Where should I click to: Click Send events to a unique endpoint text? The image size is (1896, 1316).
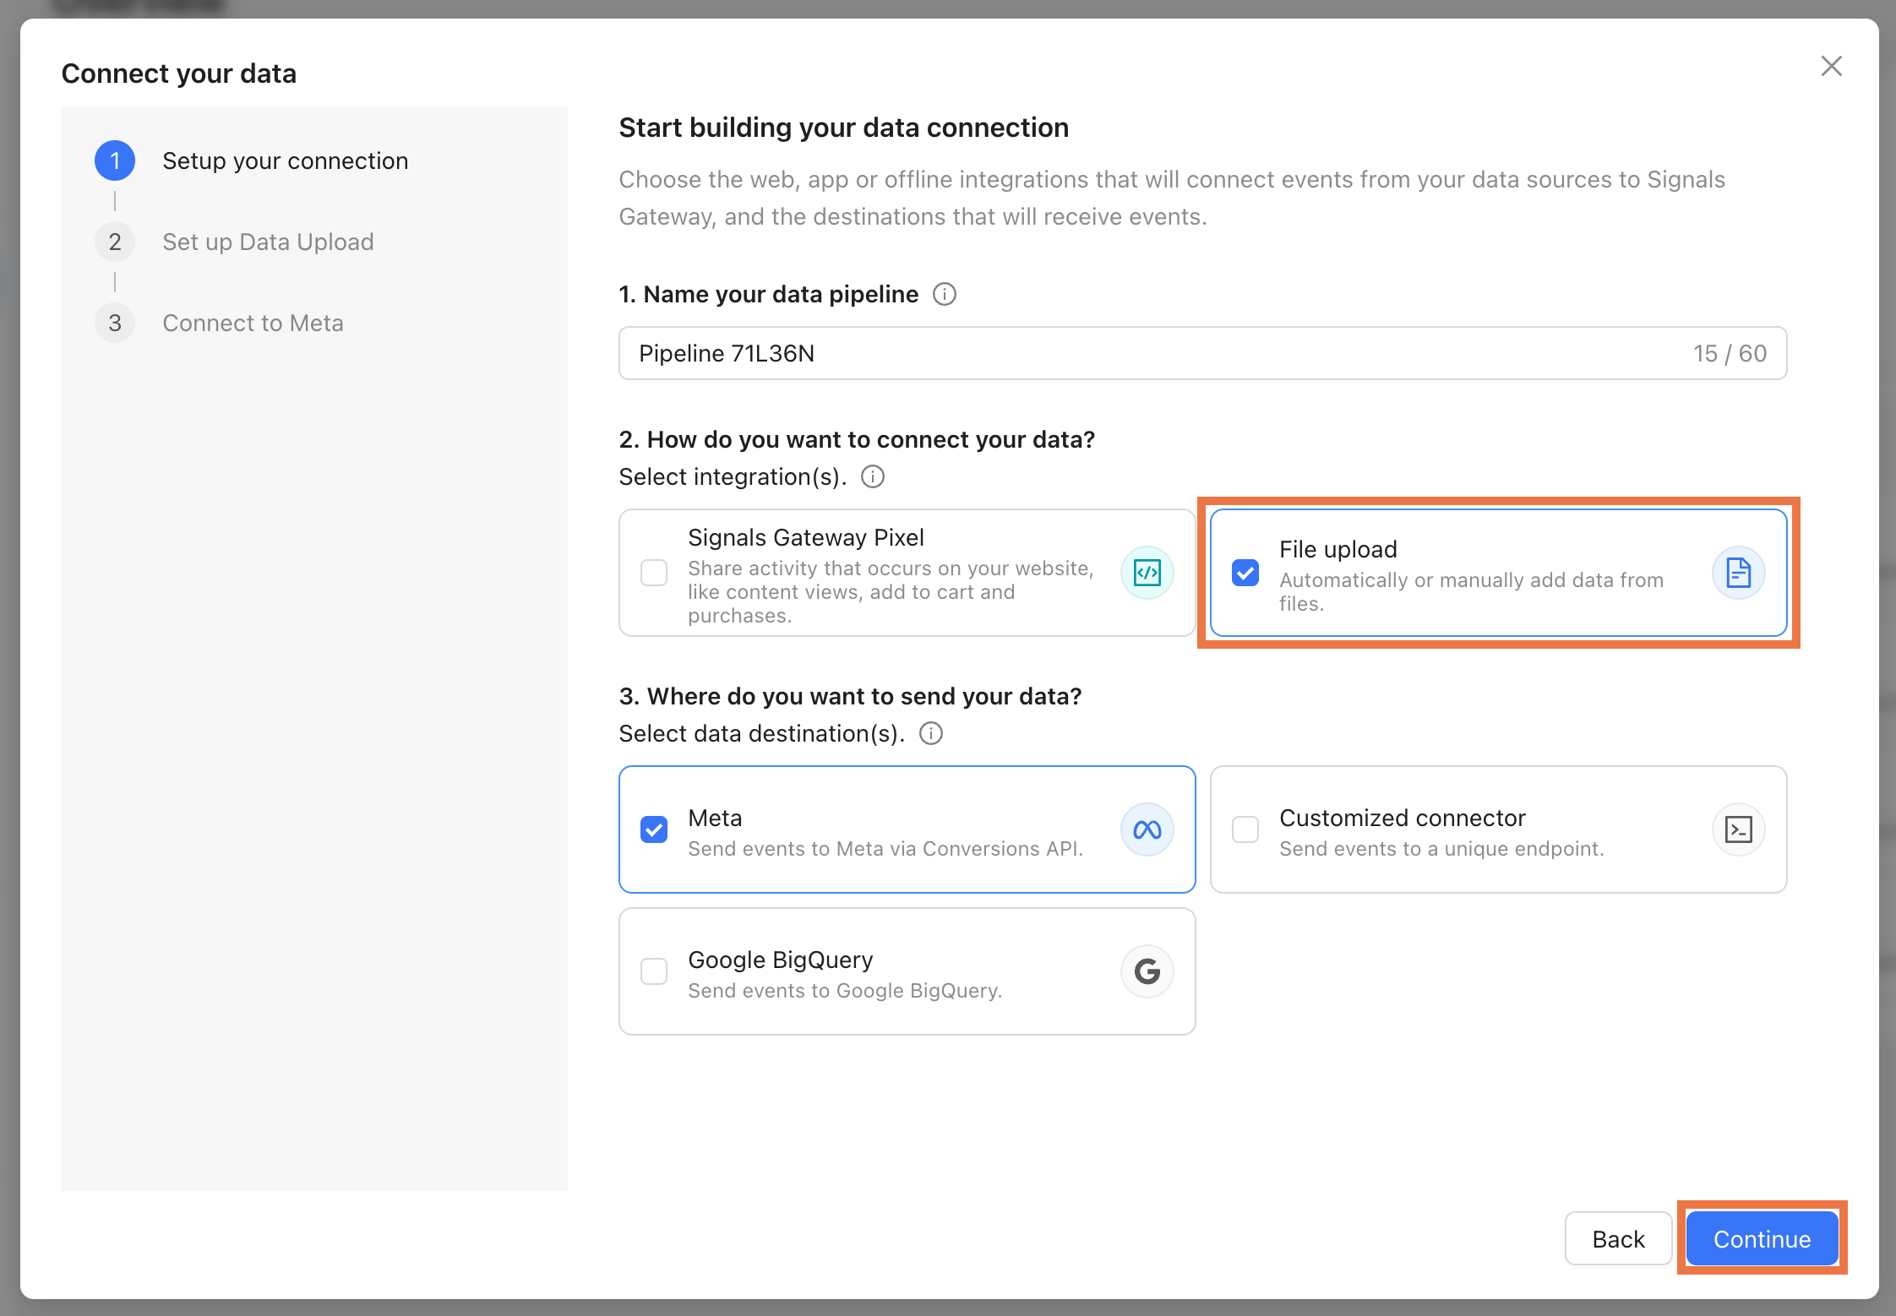coord(1441,848)
